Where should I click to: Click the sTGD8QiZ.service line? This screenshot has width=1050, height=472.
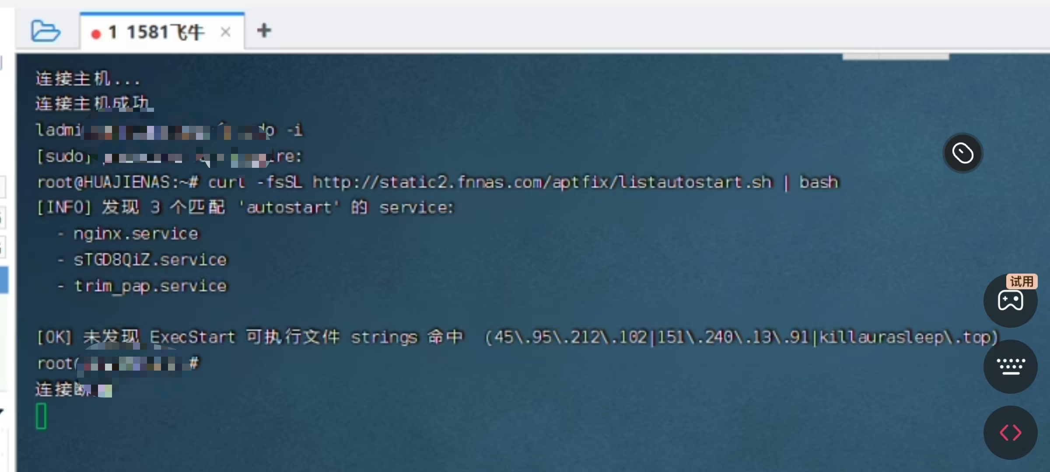click(150, 260)
